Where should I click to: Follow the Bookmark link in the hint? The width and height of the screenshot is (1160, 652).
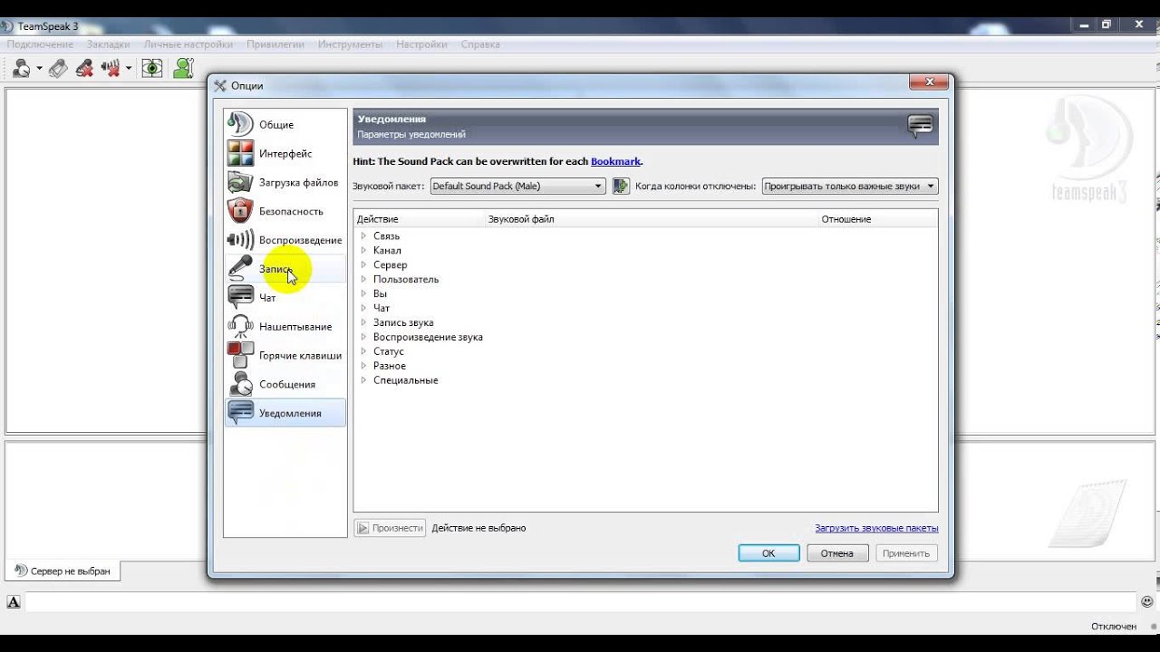click(x=615, y=161)
